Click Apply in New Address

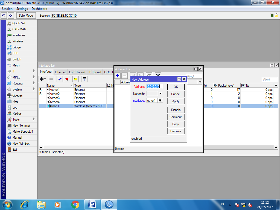point(176,101)
